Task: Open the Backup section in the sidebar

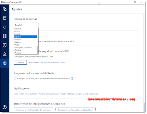Action: (5, 9)
